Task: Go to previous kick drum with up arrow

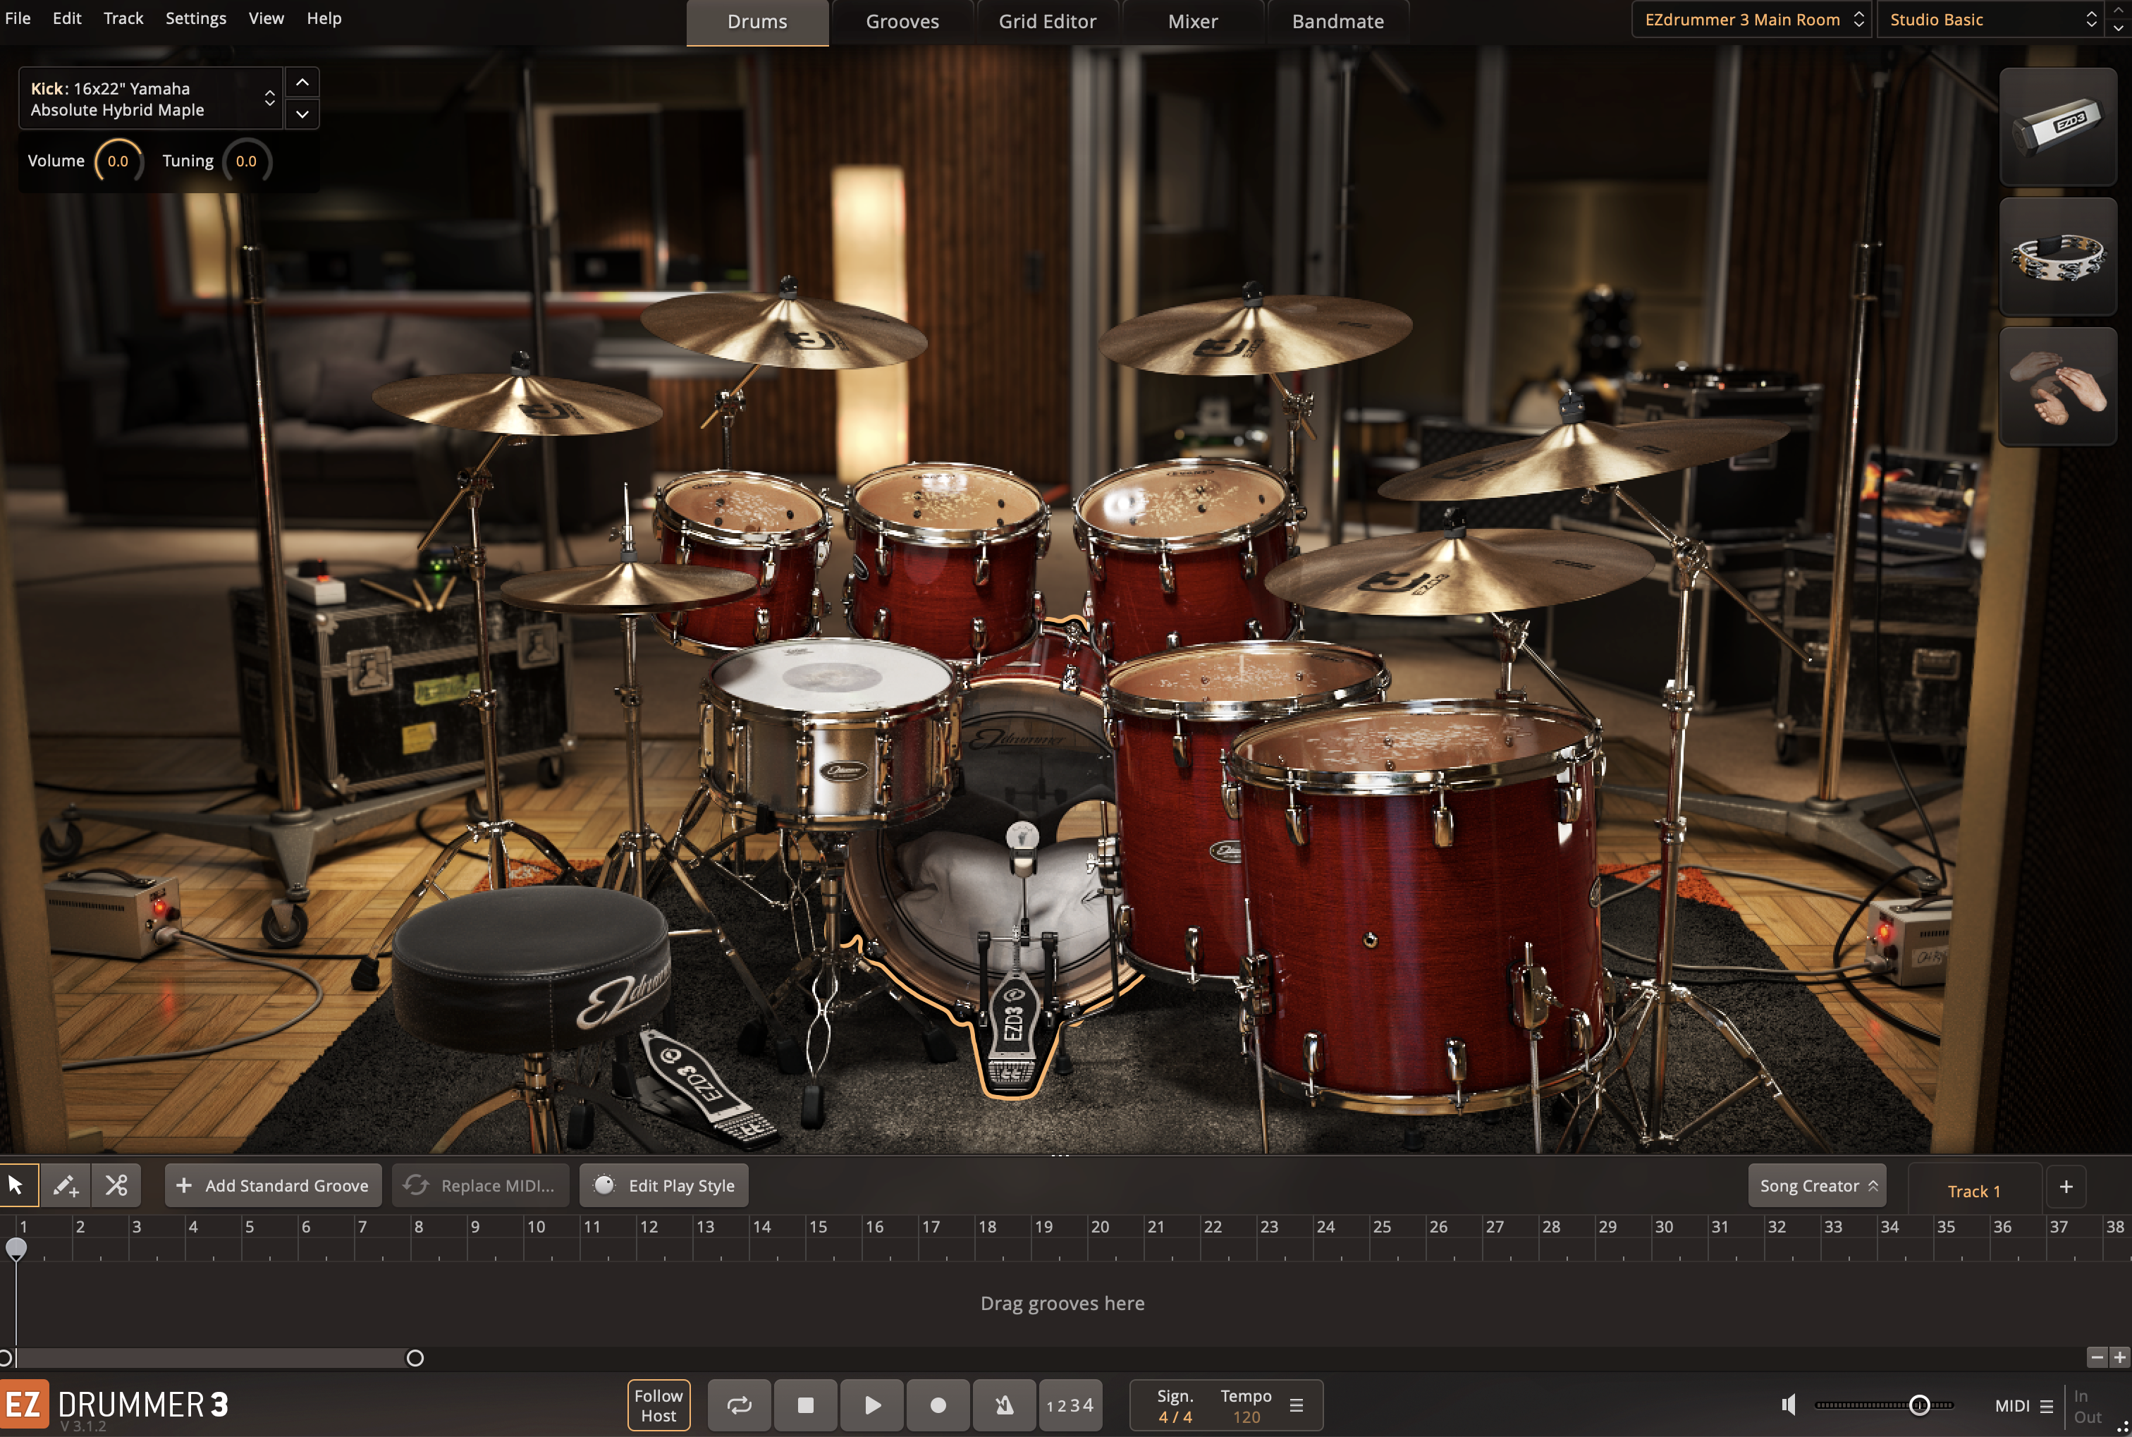Action: (302, 82)
